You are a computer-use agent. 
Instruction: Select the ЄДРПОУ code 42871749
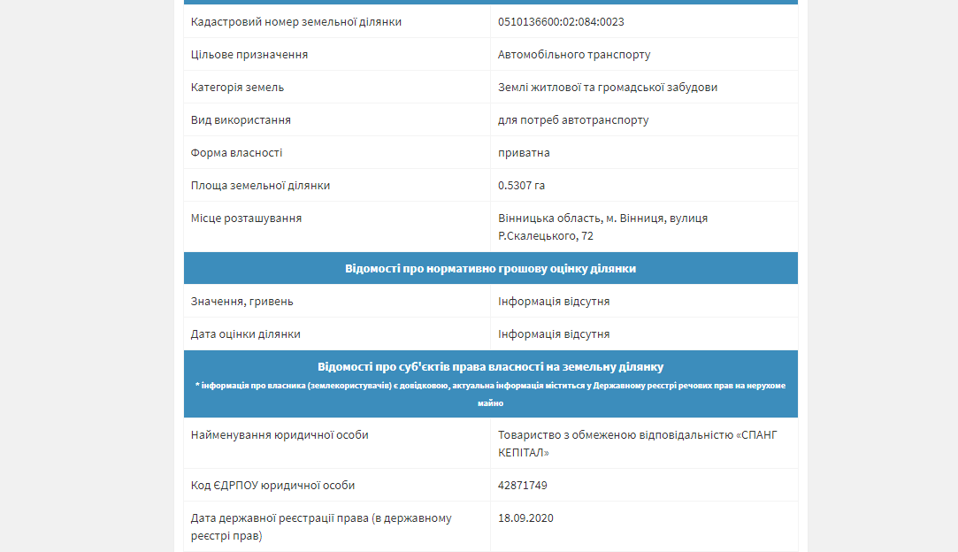pos(523,486)
